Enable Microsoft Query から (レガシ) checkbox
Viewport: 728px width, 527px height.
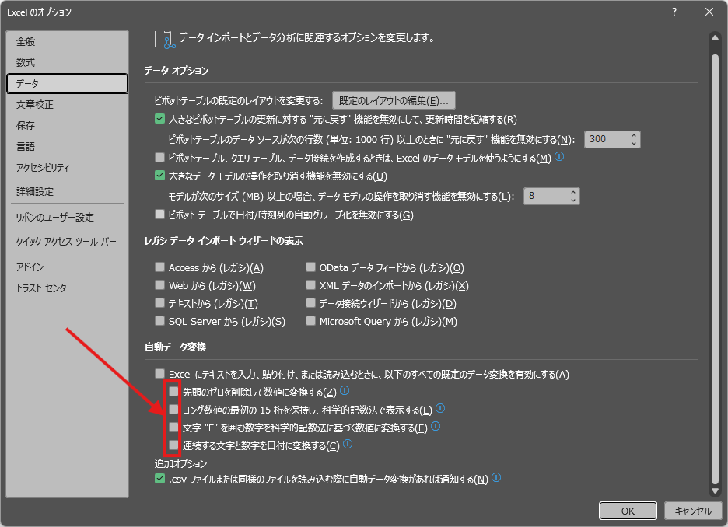[x=310, y=320]
